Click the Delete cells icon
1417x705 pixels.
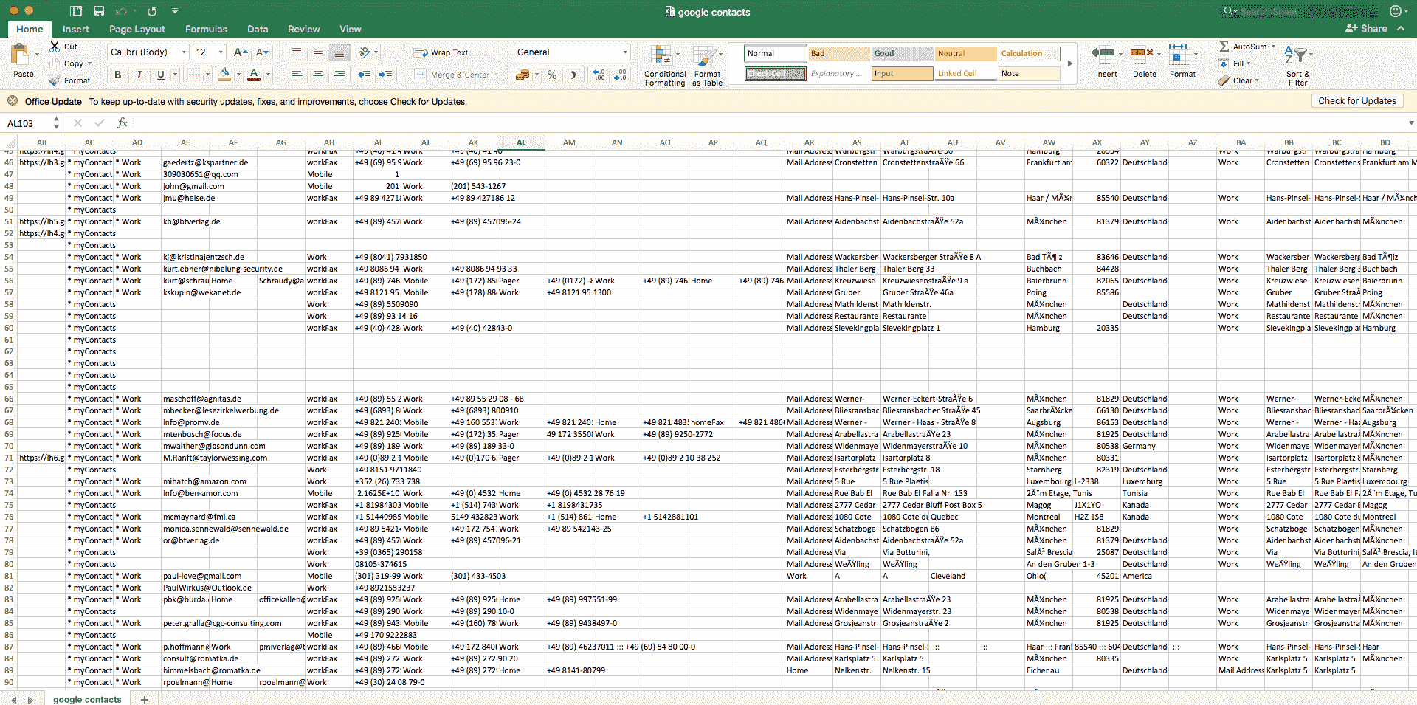pos(1142,54)
